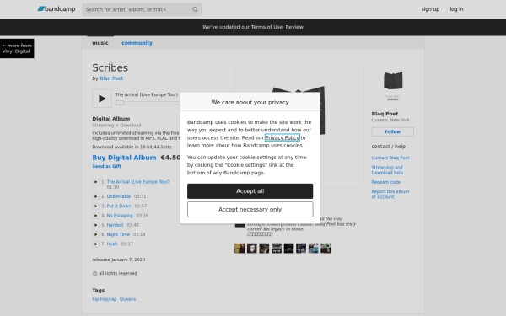
Task: Switch to the community tab
Action: click(x=137, y=43)
